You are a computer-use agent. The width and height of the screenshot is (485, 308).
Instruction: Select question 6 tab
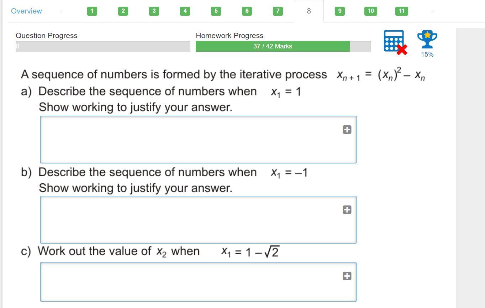247,11
